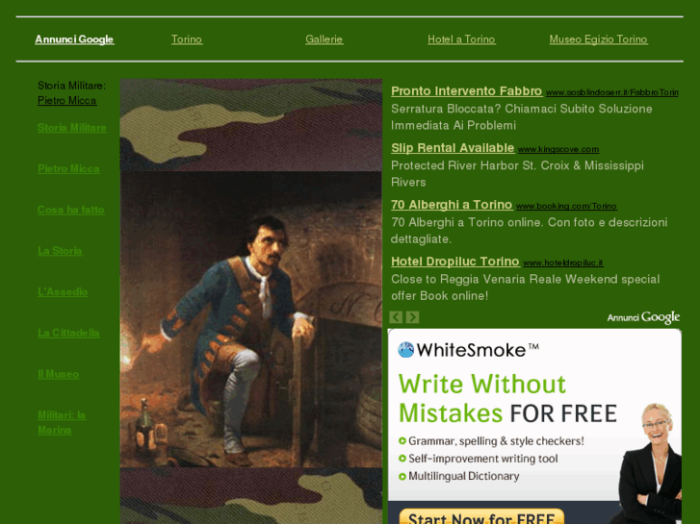
Task: Open La Cittadella sidebar link
Action: coord(68,333)
